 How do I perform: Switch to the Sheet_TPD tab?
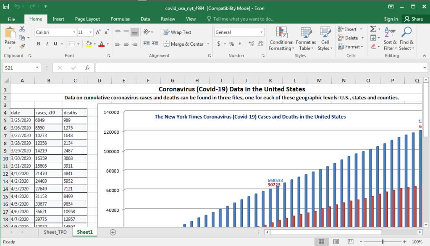pyautogui.click(x=55, y=232)
